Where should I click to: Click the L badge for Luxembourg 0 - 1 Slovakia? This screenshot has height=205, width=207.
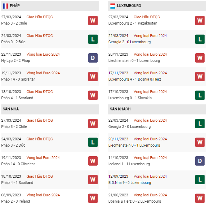pyautogui.click(x=200, y=95)
